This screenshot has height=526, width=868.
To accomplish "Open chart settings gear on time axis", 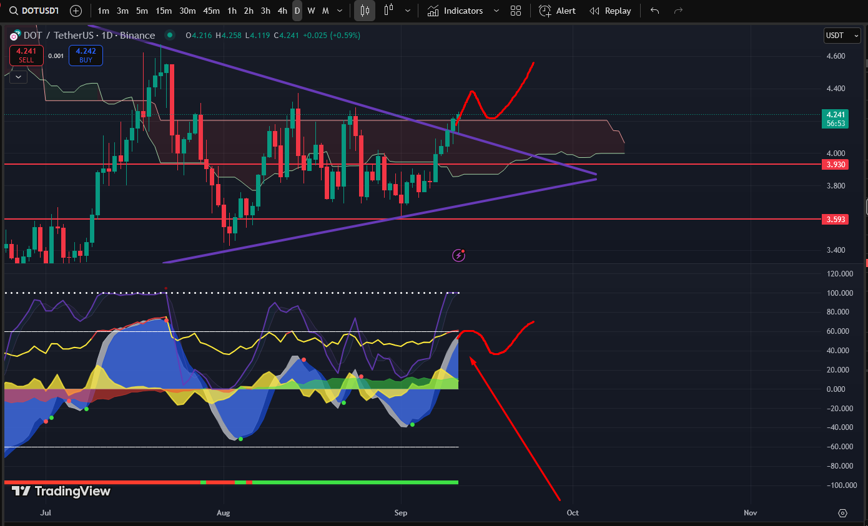I will (842, 513).
